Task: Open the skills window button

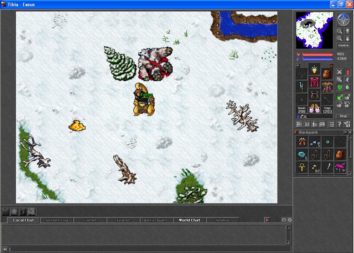Action: click(x=299, y=124)
